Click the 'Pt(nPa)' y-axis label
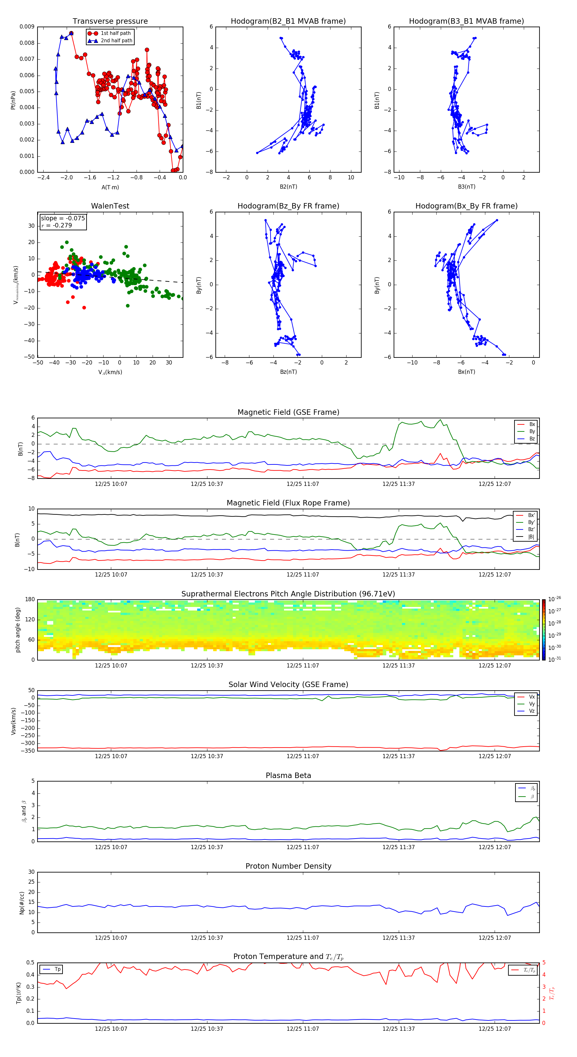577x1057 pixels. pos(13,100)
